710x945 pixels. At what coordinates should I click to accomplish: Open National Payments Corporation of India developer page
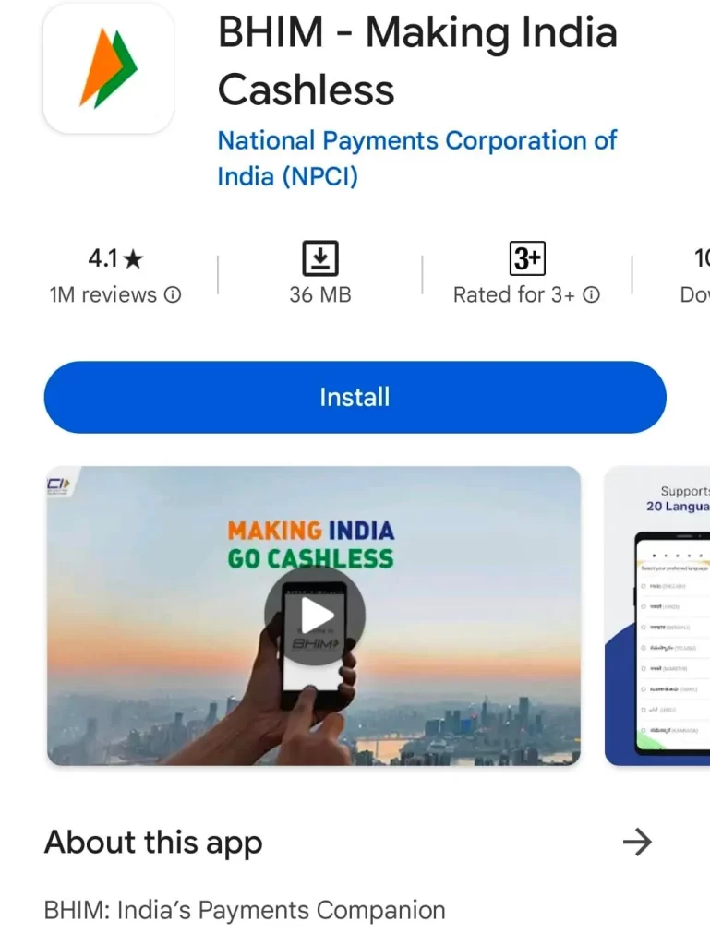(417, 158)
